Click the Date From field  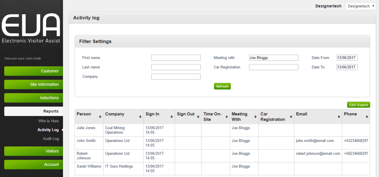pyautogui.click(x=347, y=58)
